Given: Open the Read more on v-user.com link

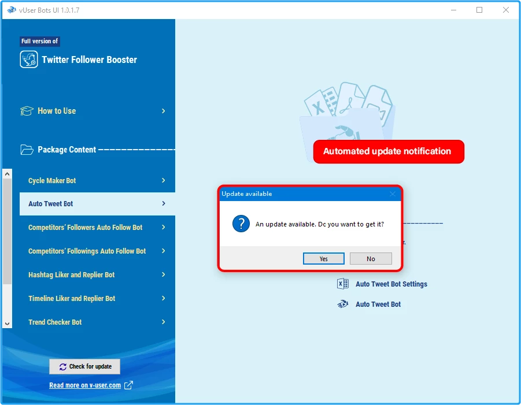Looking at the screenshot, I should point(85,385).
